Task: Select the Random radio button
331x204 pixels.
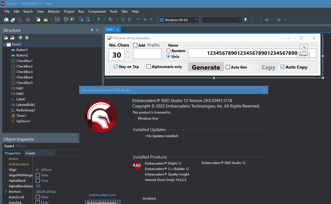Action: click(x=169, y=51)
